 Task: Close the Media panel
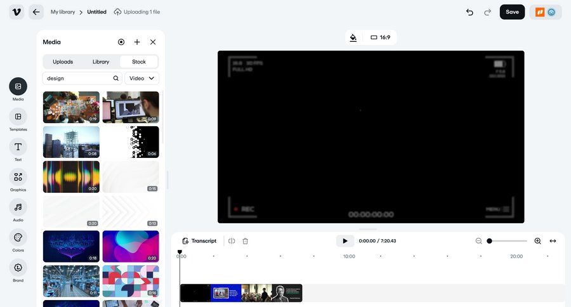coord(153,42)
